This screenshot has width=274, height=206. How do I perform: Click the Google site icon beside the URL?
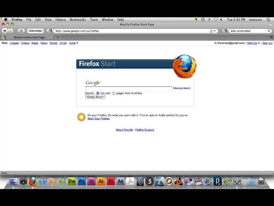click(50, 31)
